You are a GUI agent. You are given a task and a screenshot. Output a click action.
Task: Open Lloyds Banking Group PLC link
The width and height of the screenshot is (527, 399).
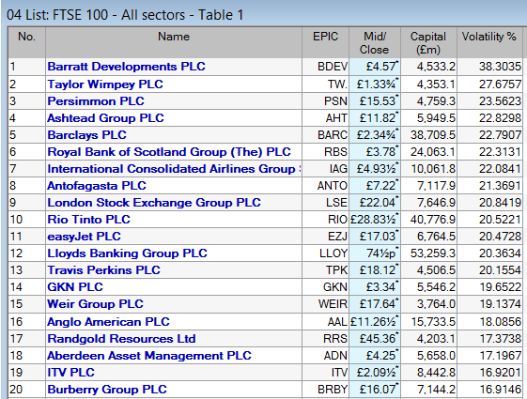point(127,253)
